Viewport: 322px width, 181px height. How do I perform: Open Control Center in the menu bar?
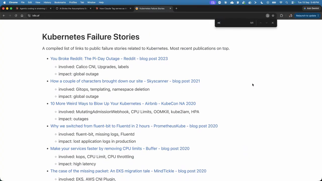(293, 2)
